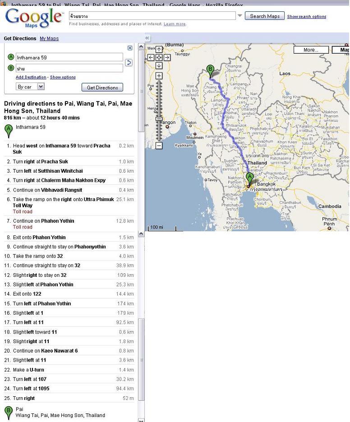
Task: Zoom in with the plus button
Action: [x=159, y=76]
